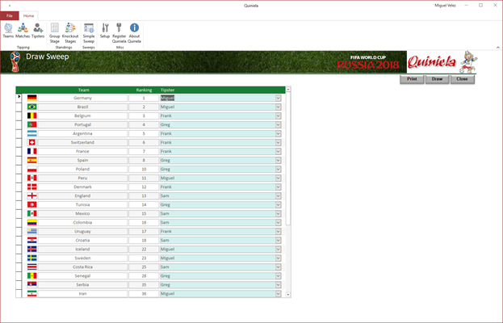The image size is (503, 323).
Task: Click the Senegal flag icon
Action: (31, 275)
